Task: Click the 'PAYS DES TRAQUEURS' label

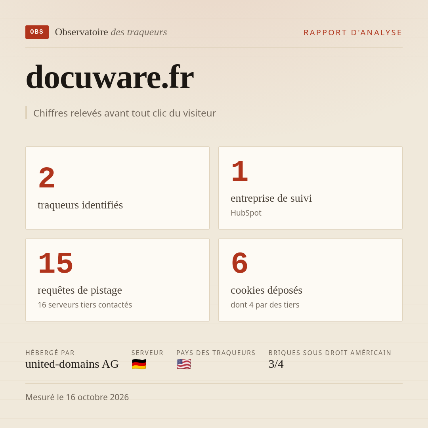Action: tap(216, 353)
